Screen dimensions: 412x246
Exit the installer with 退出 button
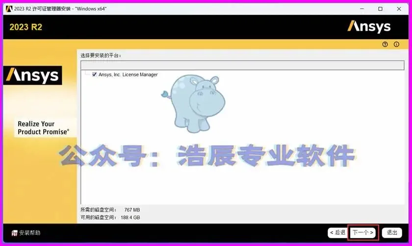pyautogui.click(x=392, y=233)
